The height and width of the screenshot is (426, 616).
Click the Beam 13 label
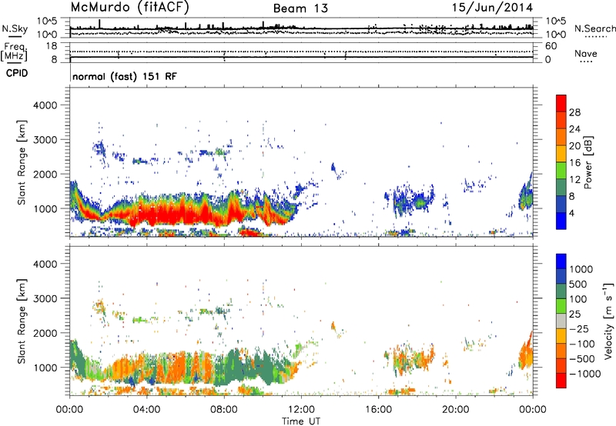click(300, 8)
